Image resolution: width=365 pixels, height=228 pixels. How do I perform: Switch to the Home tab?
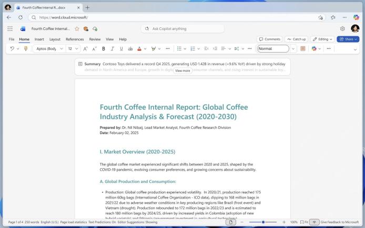click(x=24, y=39)
